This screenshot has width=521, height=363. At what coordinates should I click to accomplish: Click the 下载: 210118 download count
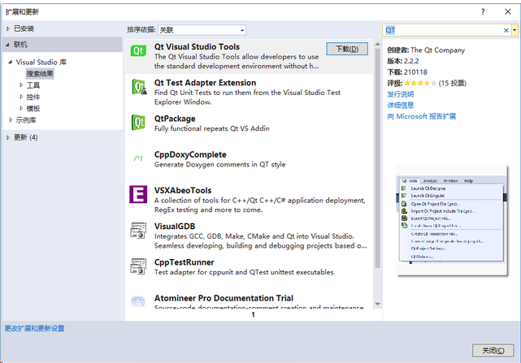click(407, 72)
